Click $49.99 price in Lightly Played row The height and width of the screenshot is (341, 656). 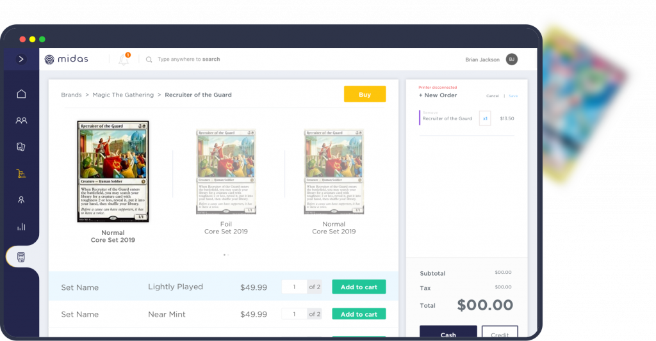coord(254,287)
